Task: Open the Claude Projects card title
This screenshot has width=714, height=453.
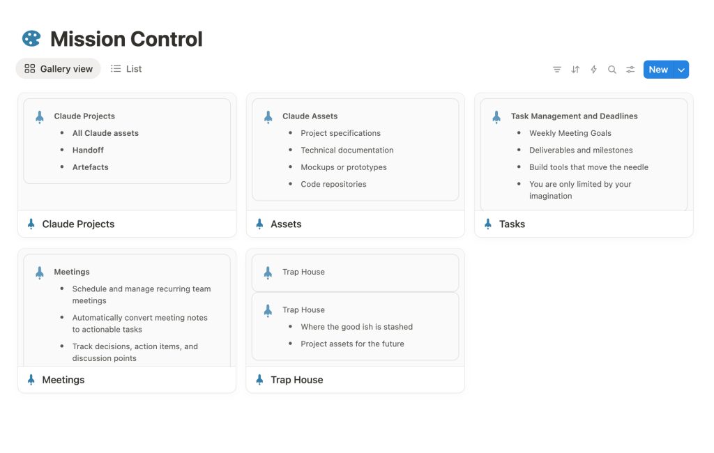Action: [x=78, y=224]
